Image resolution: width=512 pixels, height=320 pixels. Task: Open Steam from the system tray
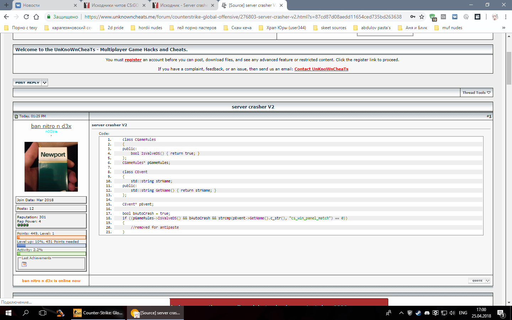point(418,313)
